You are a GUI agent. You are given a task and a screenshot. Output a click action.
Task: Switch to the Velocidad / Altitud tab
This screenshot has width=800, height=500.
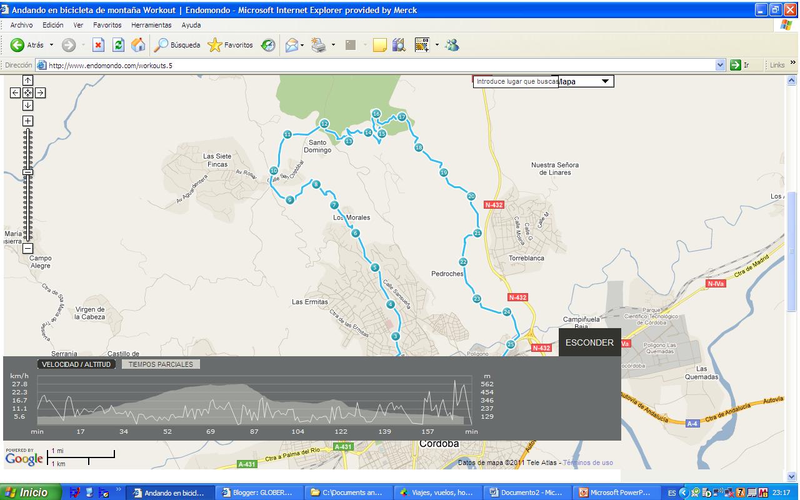coord(76,364)
